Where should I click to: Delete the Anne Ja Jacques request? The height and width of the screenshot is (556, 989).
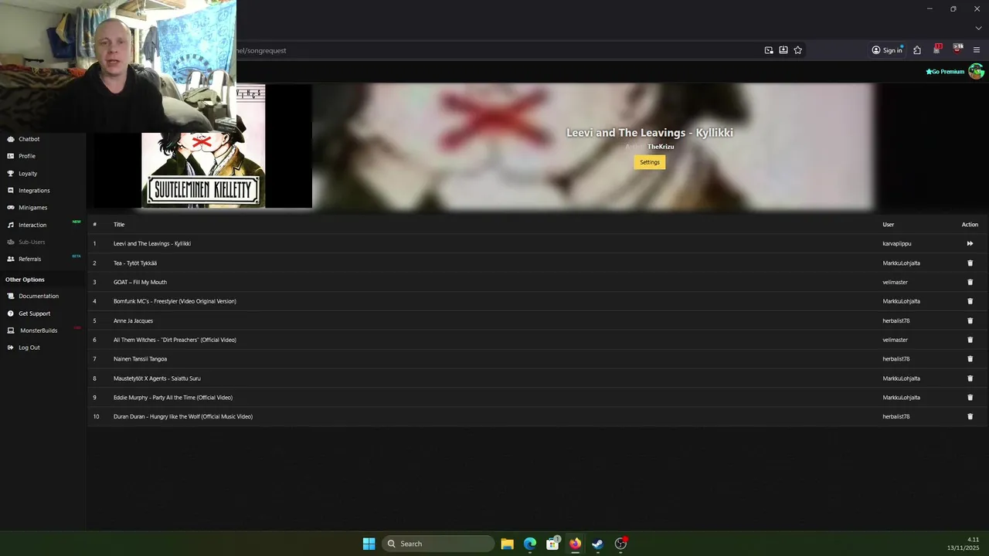coord(970,320)
